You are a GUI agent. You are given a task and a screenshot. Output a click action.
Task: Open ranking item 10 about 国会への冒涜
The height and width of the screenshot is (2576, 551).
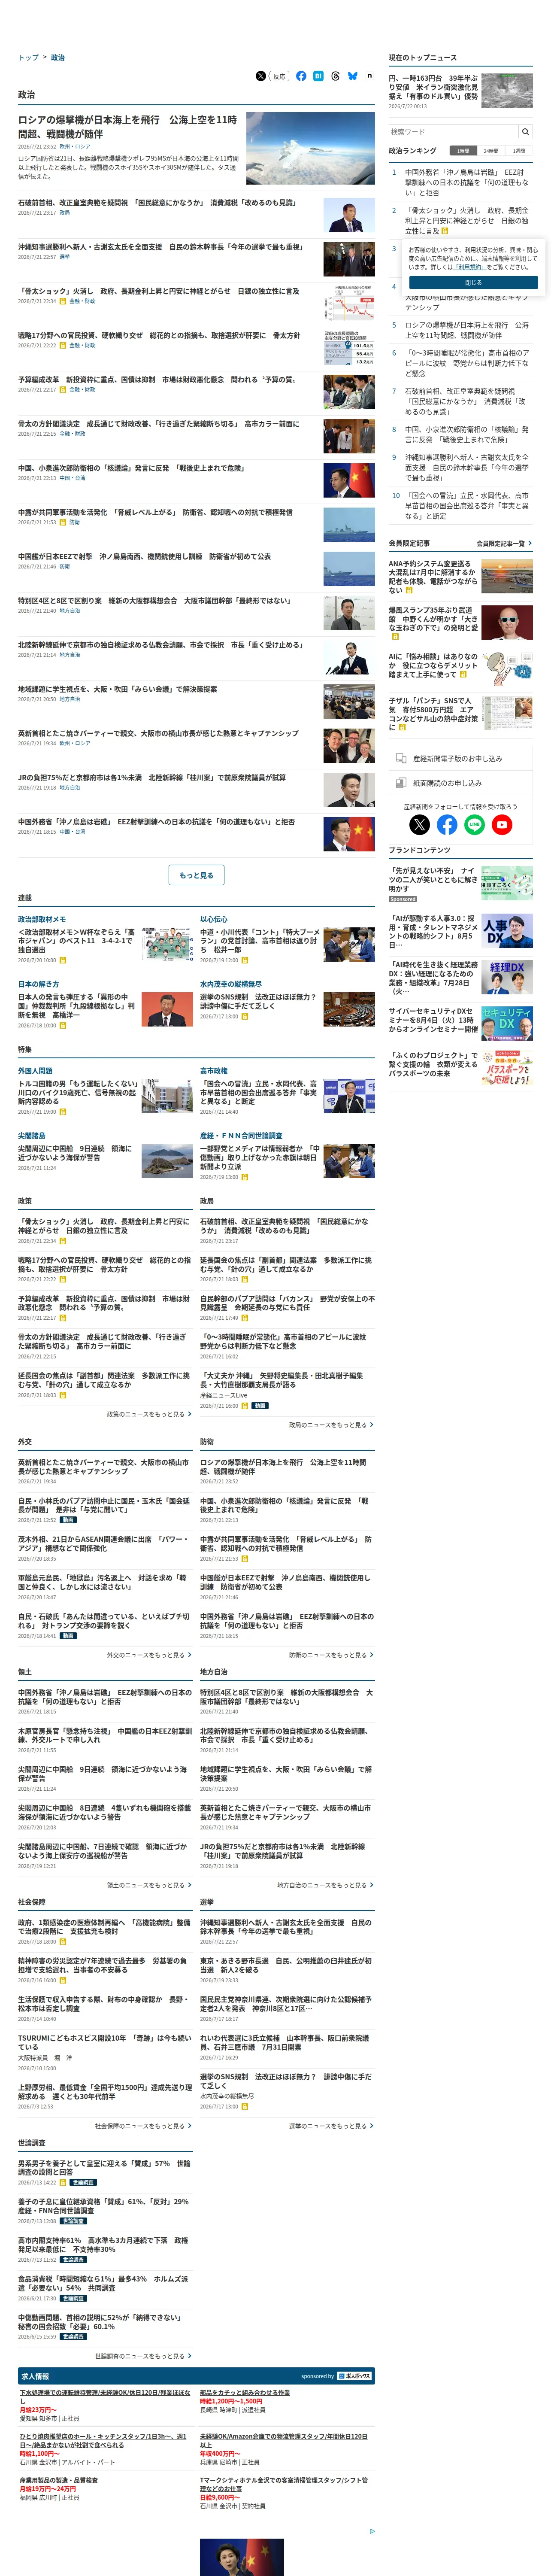pyautogui.click(x=466, y=506)
